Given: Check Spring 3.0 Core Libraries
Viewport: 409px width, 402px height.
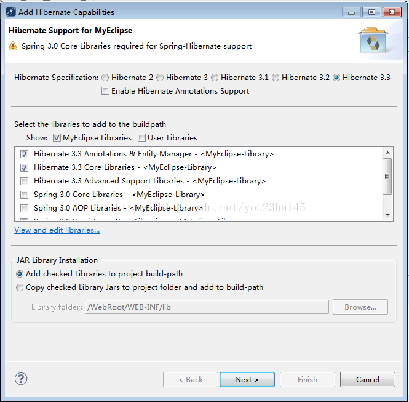Looking at the screenshot, I should pos(24,195).
